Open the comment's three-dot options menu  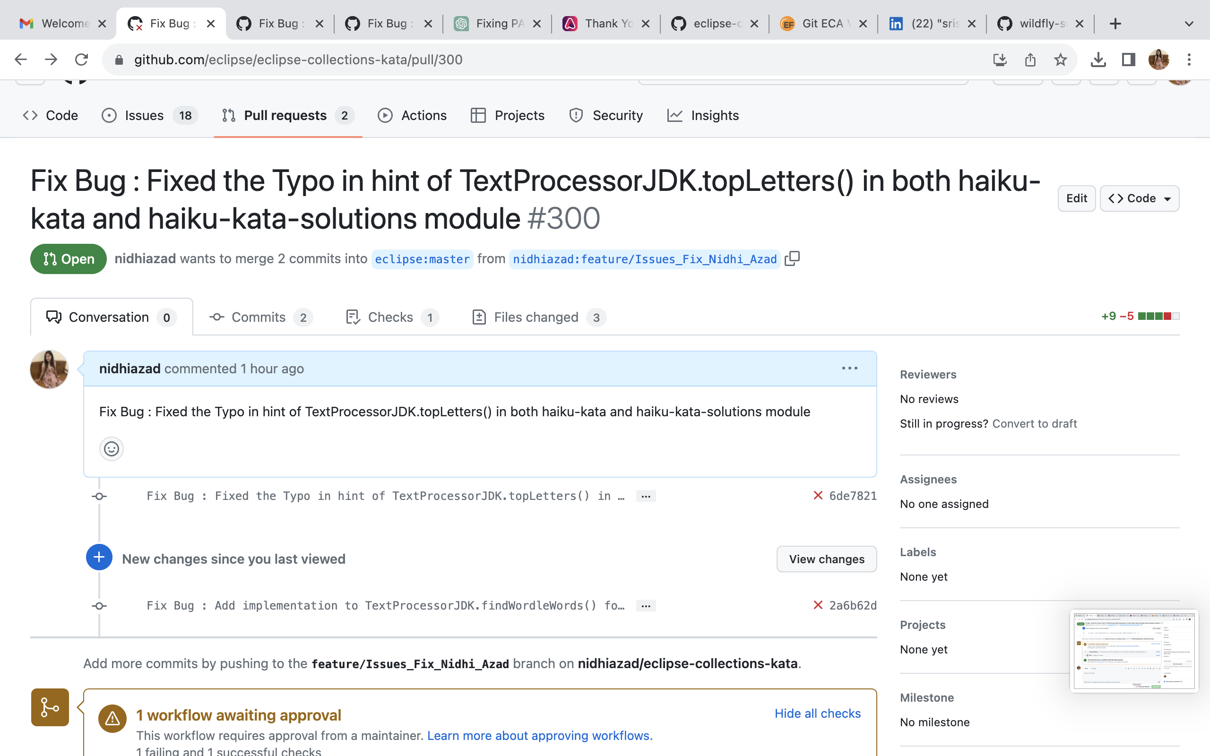(849, 369)
